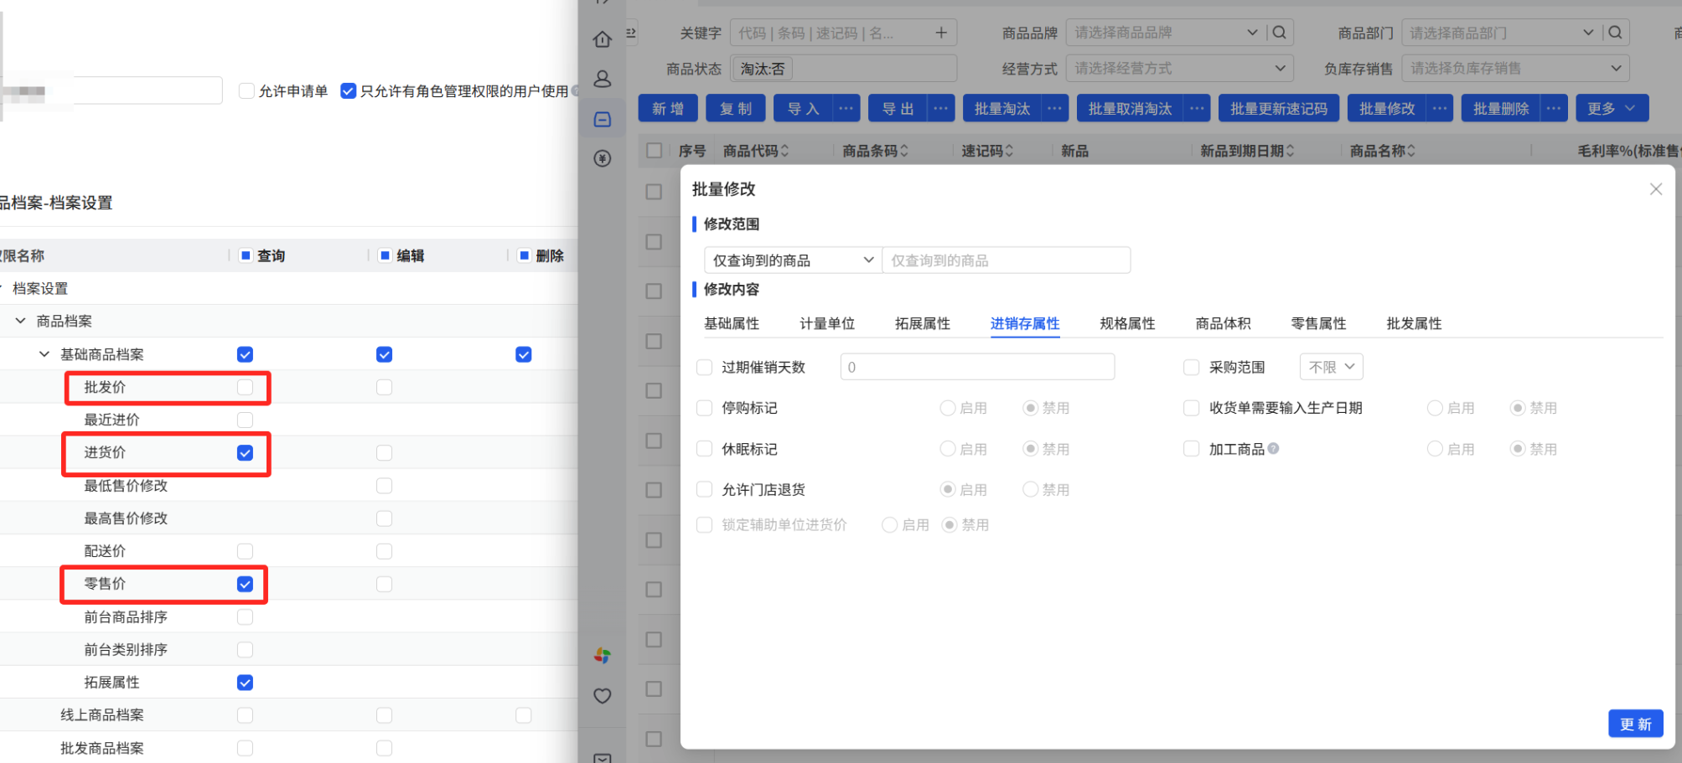
Task: Open more options beside 批量删除 button
Action: coord(1554,109)
